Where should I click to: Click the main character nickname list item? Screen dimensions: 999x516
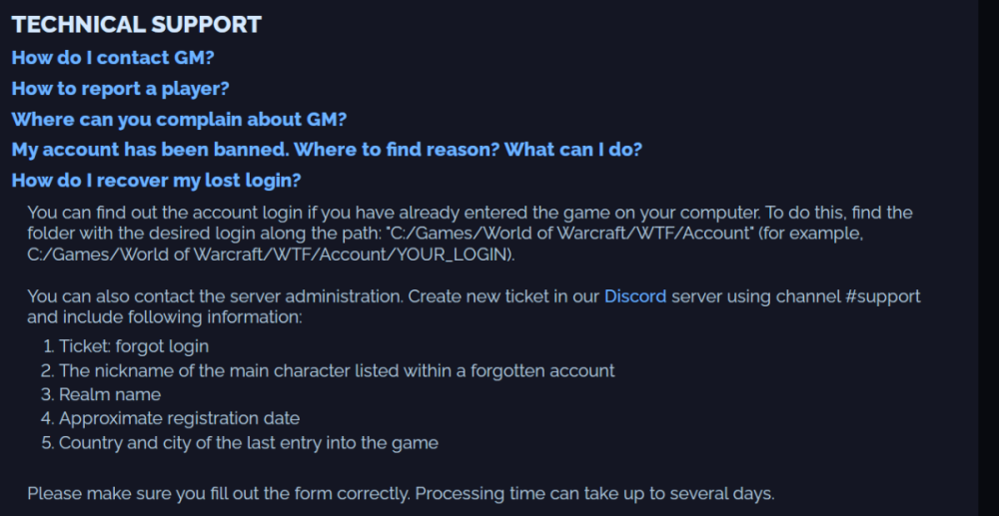337,370
